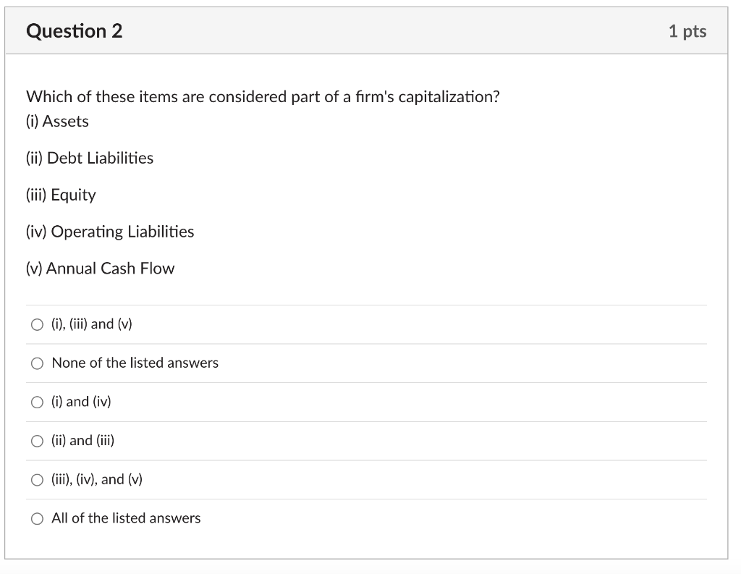The image size is (741, 574).
Task: Select the radio button for 'All of the listed answers'
Action: (x=37, y=518)
